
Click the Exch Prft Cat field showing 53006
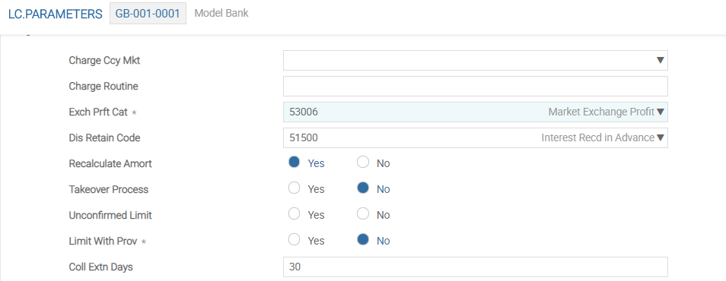[476, 112]
